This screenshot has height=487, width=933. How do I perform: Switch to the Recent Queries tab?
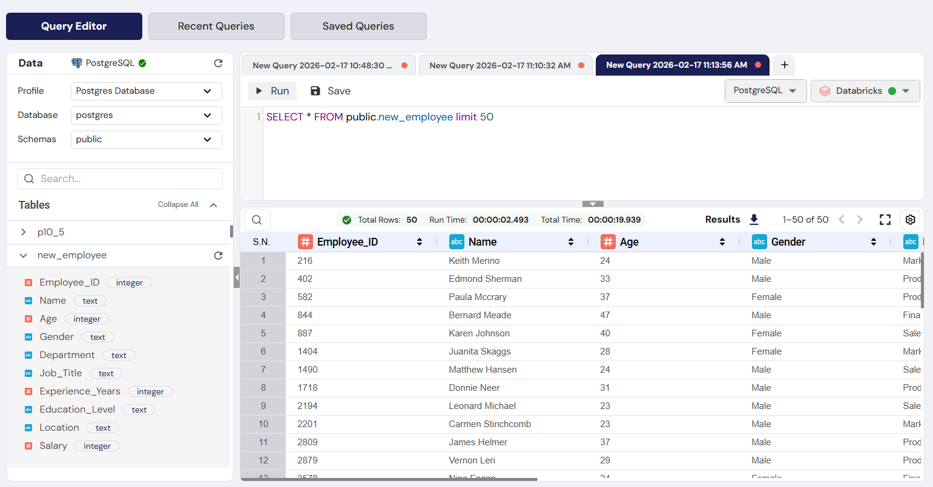coord(216,26)
